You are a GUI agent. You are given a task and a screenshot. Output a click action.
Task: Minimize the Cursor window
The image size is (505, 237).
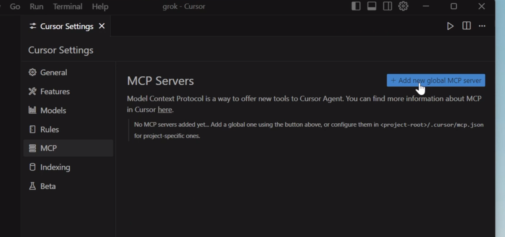point(426,6)
